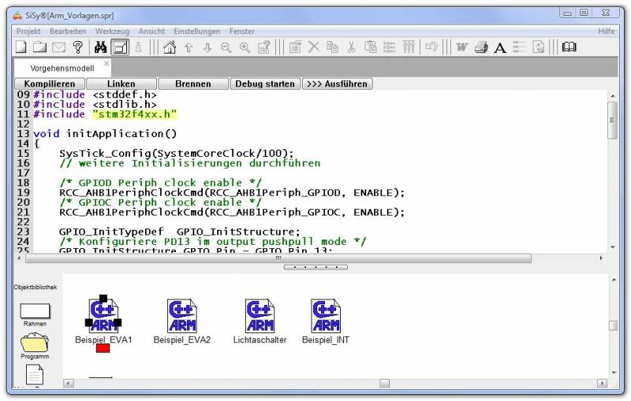631x401 pixels.
Task: Click the letter A font icon
Action: (500, 48)
